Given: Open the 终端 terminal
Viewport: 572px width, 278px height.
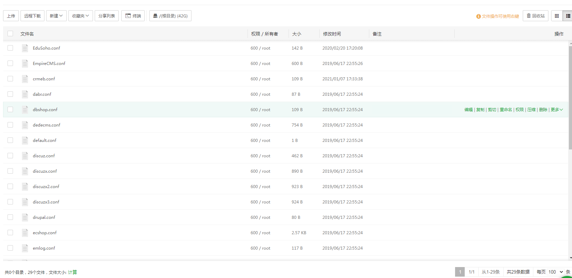Looking at the screenshot, I should (x=133, y=16).
